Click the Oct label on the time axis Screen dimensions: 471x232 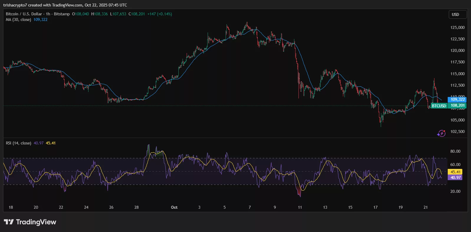point(174,207)
